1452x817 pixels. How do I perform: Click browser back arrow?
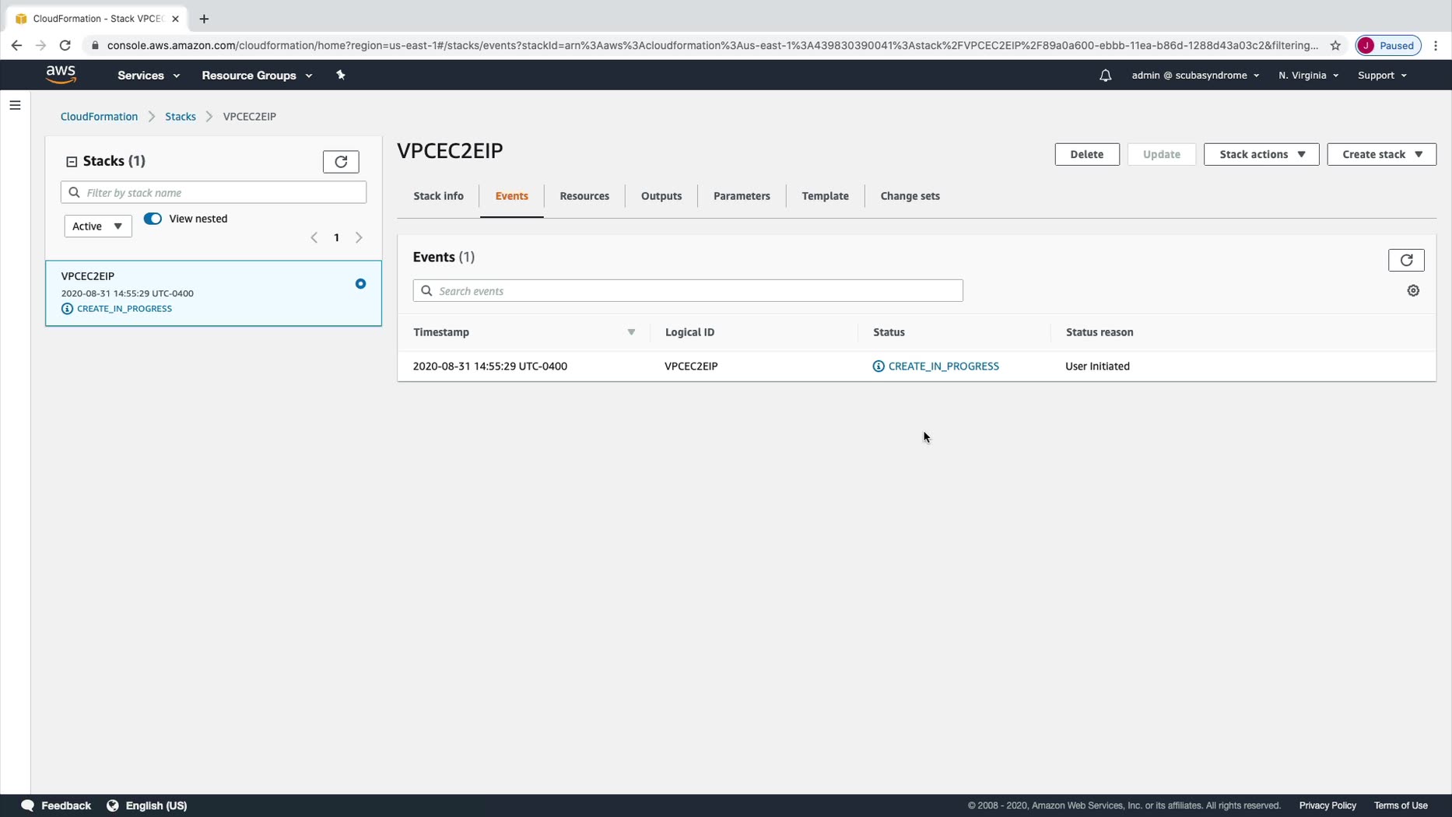click(x=16, y=45)
